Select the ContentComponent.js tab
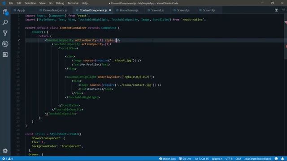 (x=93, y=10)
